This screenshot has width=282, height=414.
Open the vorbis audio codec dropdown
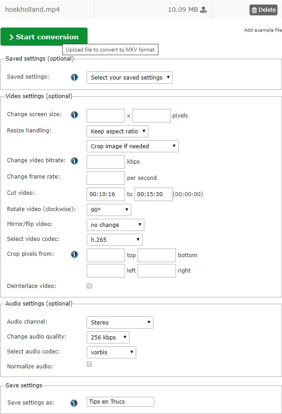click(x=111, y=352)
